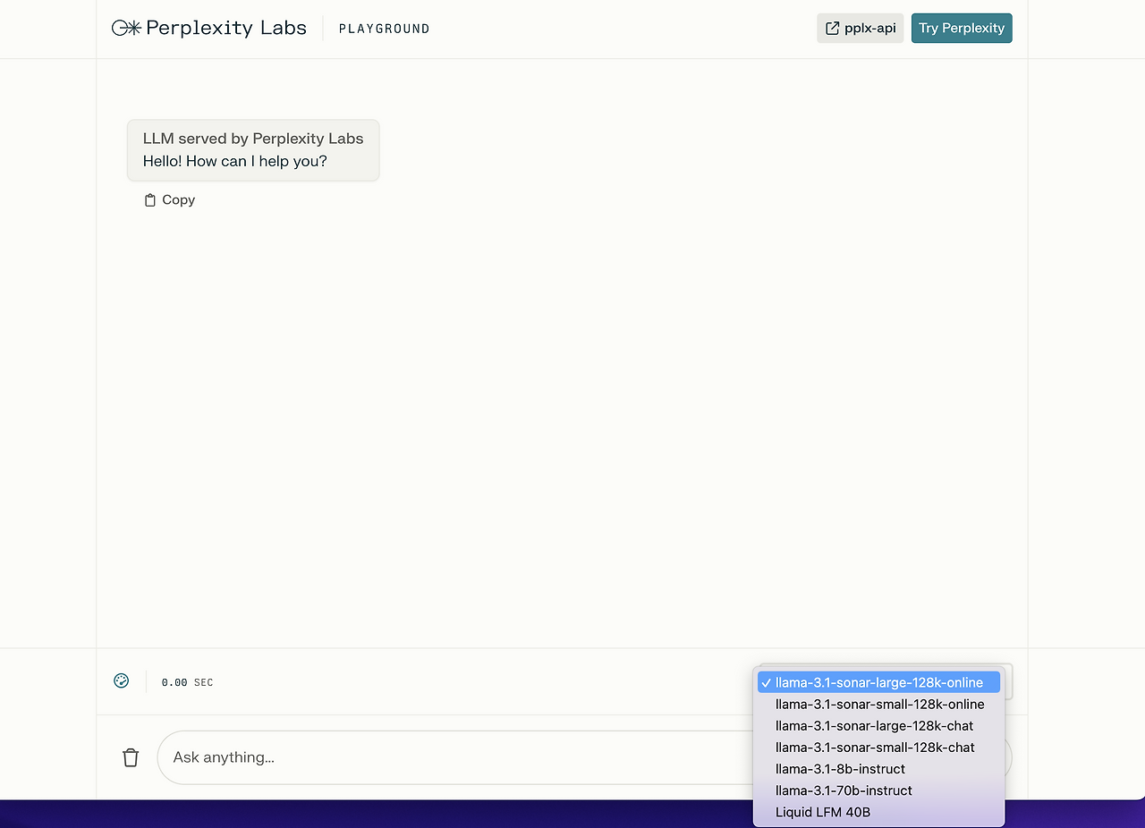
Task: Select the llama-3.1-8b-instruct model
Action: tap(878, 768)
